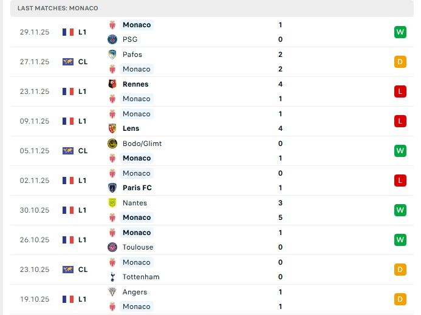Click the Bodo/Glimt crest icon
The height and width of the screenshot is (315, 421).
click(112, 144)
